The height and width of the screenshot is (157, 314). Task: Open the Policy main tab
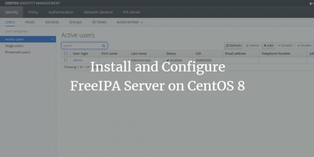tap(33, 12)
